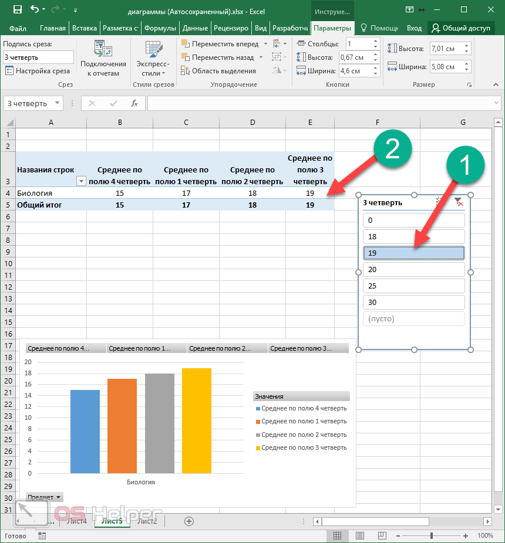Click Область выделения button
This screenshot has width=505, height=543.
pyautogui.click(x=219, y=71)
